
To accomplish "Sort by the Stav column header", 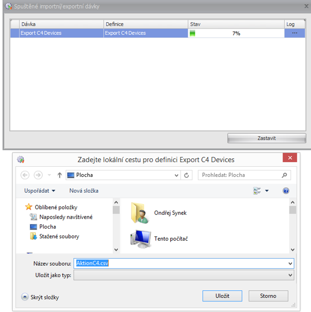I will (236, 24).
